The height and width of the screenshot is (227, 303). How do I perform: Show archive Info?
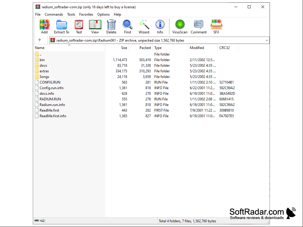(x=160, y=27)
